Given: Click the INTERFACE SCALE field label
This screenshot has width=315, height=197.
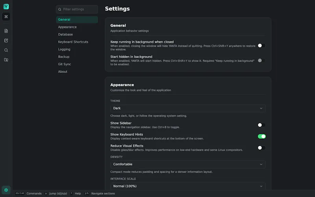Looking at the screenshot, I should [x=123, y=179].
